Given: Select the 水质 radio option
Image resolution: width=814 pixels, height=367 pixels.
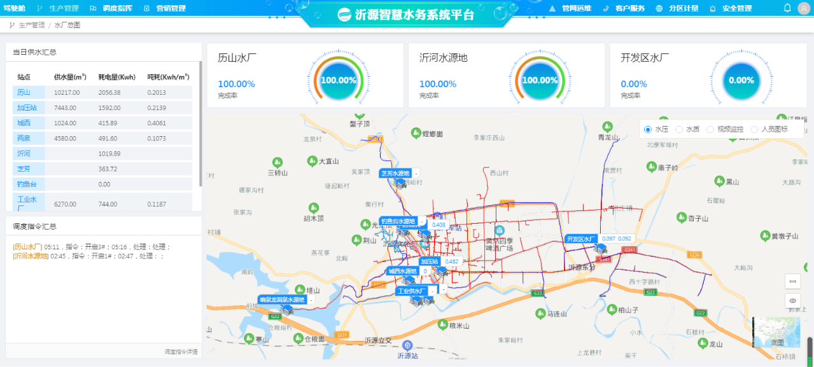Looking at the screenshot, I should [x=678, y=129].
